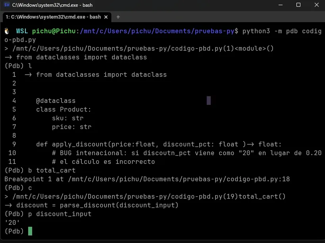Maximize the terminal window
This screenshot has height=243, width=325.
click(298, 5)
